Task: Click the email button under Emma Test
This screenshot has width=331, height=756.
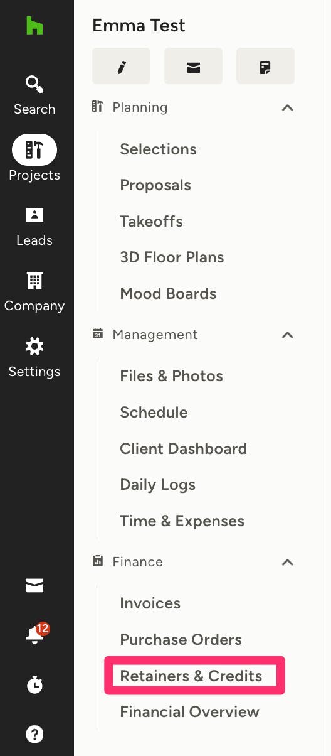Action: 193,65
